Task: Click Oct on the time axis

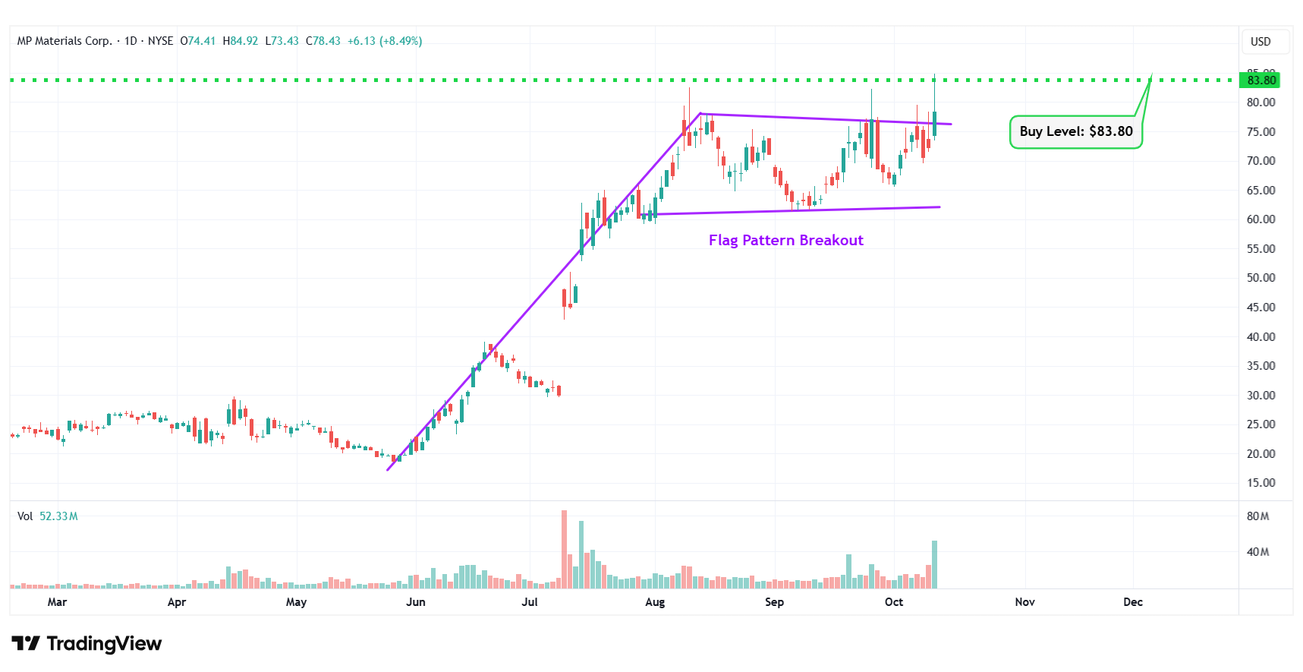Action: (x=894, y=602)
